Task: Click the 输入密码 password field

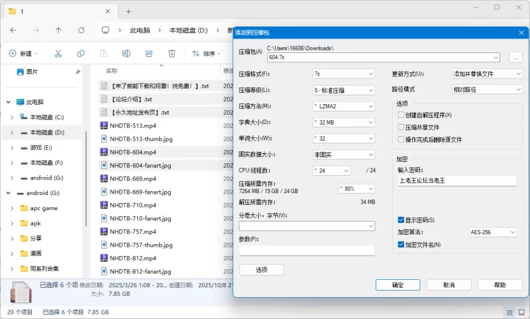Action: click(457, 180)
